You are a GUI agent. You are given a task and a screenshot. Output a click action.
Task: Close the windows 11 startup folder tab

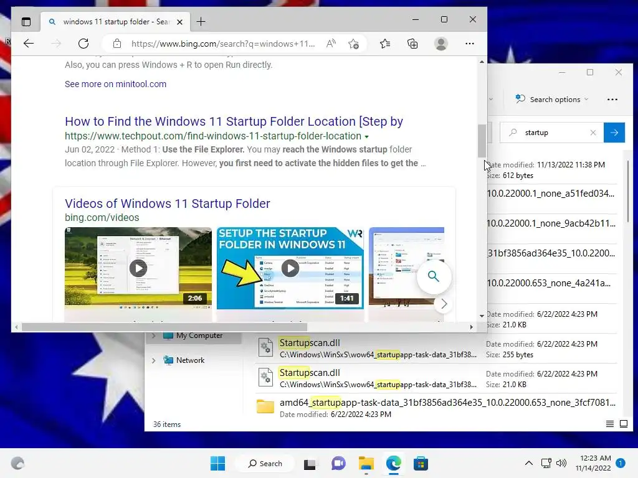coord(180,22)
